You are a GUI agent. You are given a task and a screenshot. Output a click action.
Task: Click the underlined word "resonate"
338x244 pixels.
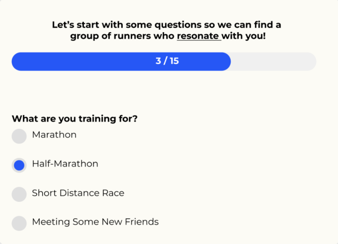tap(199, 36)
